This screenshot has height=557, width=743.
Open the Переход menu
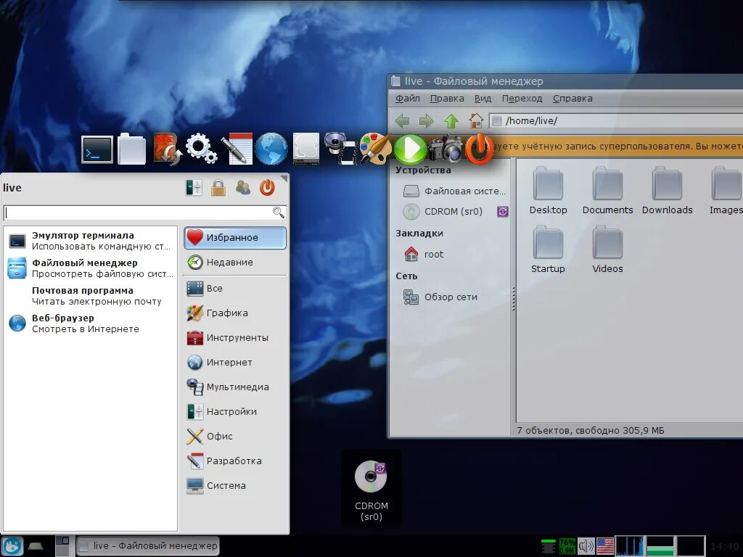tap(522, 99)
